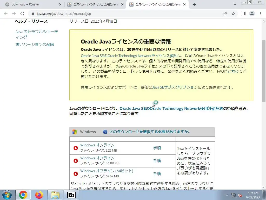Open the Chrome profile avatar menu
Screen dimensions: 266x200
pos(252,14)
